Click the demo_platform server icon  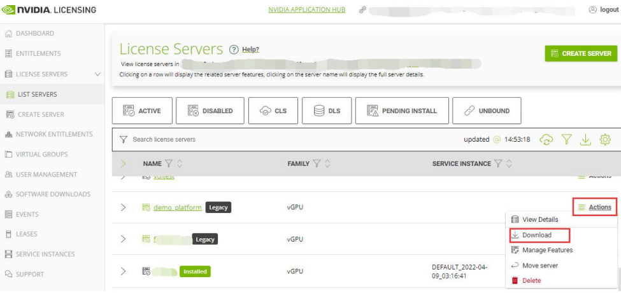(146, 207)
